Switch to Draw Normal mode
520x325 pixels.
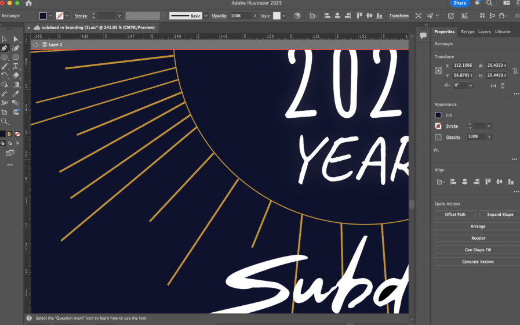(3, 143)
